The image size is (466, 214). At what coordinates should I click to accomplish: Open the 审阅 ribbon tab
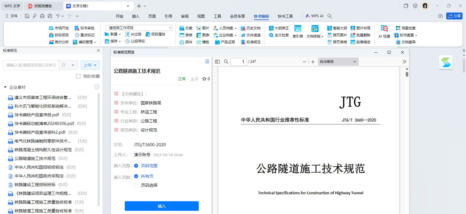click(185, 16)
